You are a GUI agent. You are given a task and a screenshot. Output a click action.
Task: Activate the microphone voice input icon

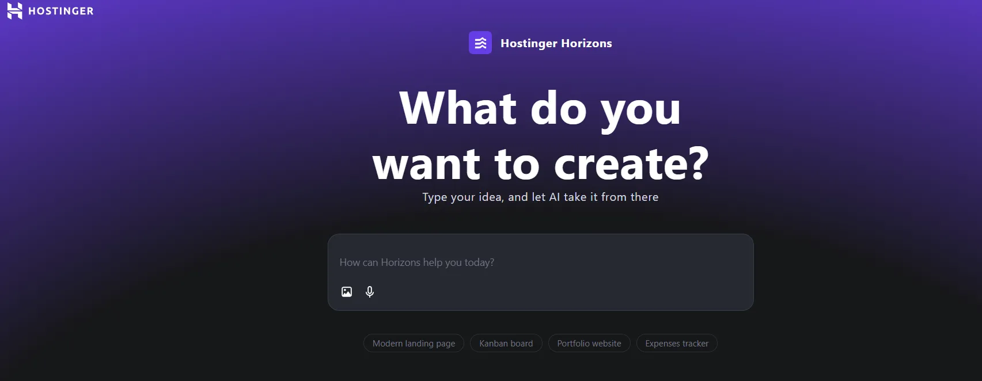click(370, 292)
